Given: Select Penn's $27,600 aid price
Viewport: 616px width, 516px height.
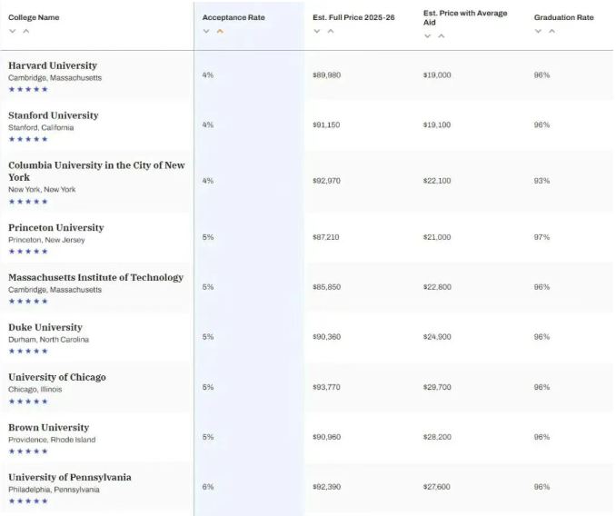Looking at the screenshot, I should coord(436,487).
